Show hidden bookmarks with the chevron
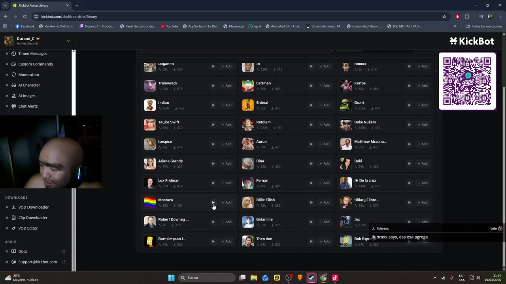This screenshot has height=284, width=506. 455,26
